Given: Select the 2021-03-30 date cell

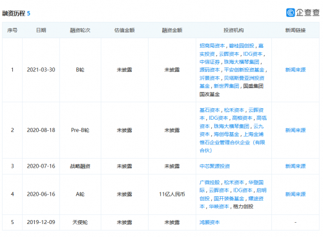Looking at the screenshot, I should tap(41, 70).
